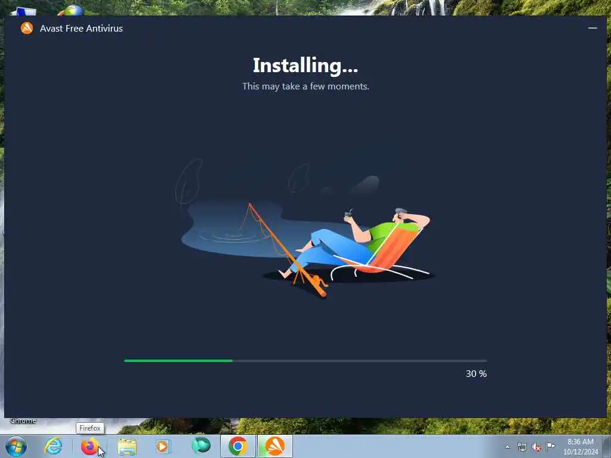Viewport: 611px width, 458px height.
Task: Click "This may take a few moments." text
Action: (305, 86)
